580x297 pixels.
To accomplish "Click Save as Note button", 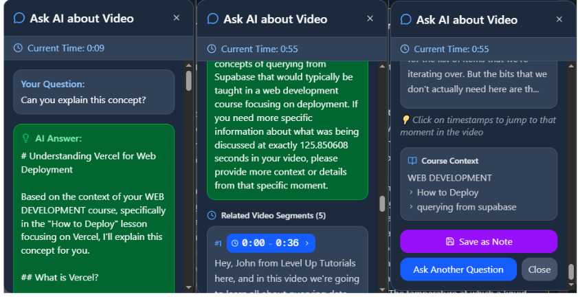I will [x=479, y=241].
